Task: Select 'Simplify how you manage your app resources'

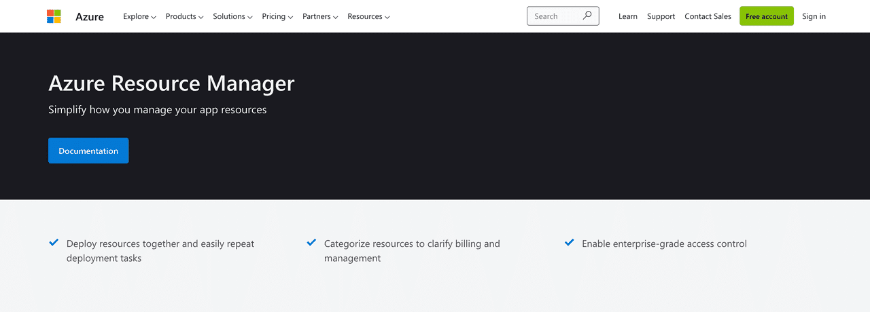Action: point(158,109)
